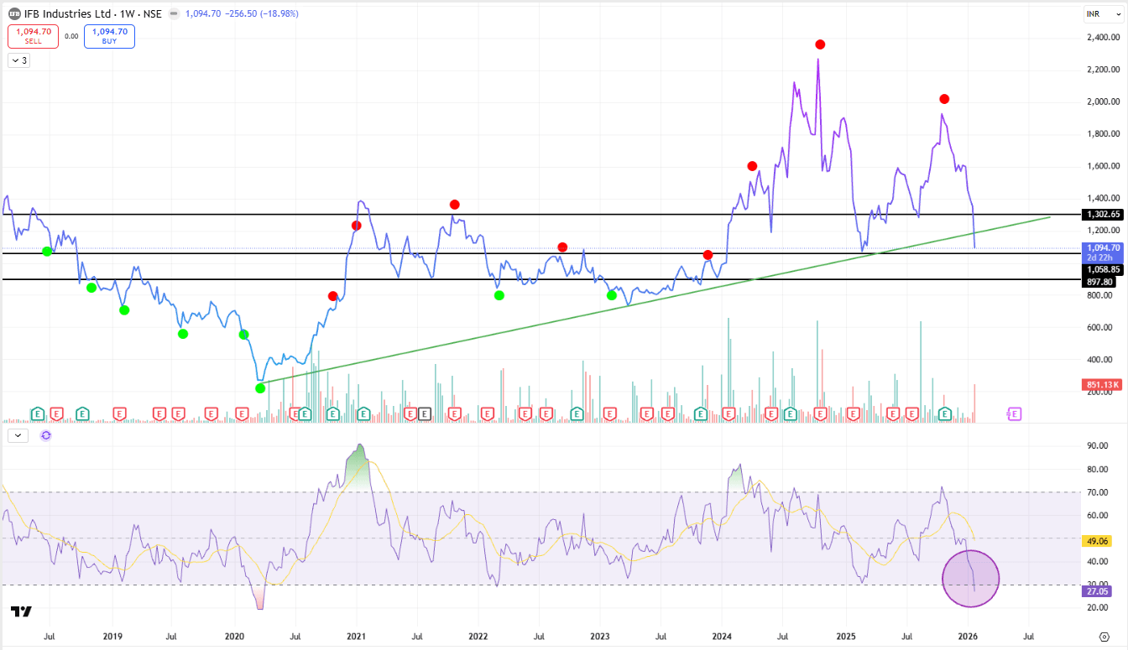This screenshot has width=1128, height=650.
Task: Click the 49.06 RSI moving average label
Action: tap(1097, 542)
